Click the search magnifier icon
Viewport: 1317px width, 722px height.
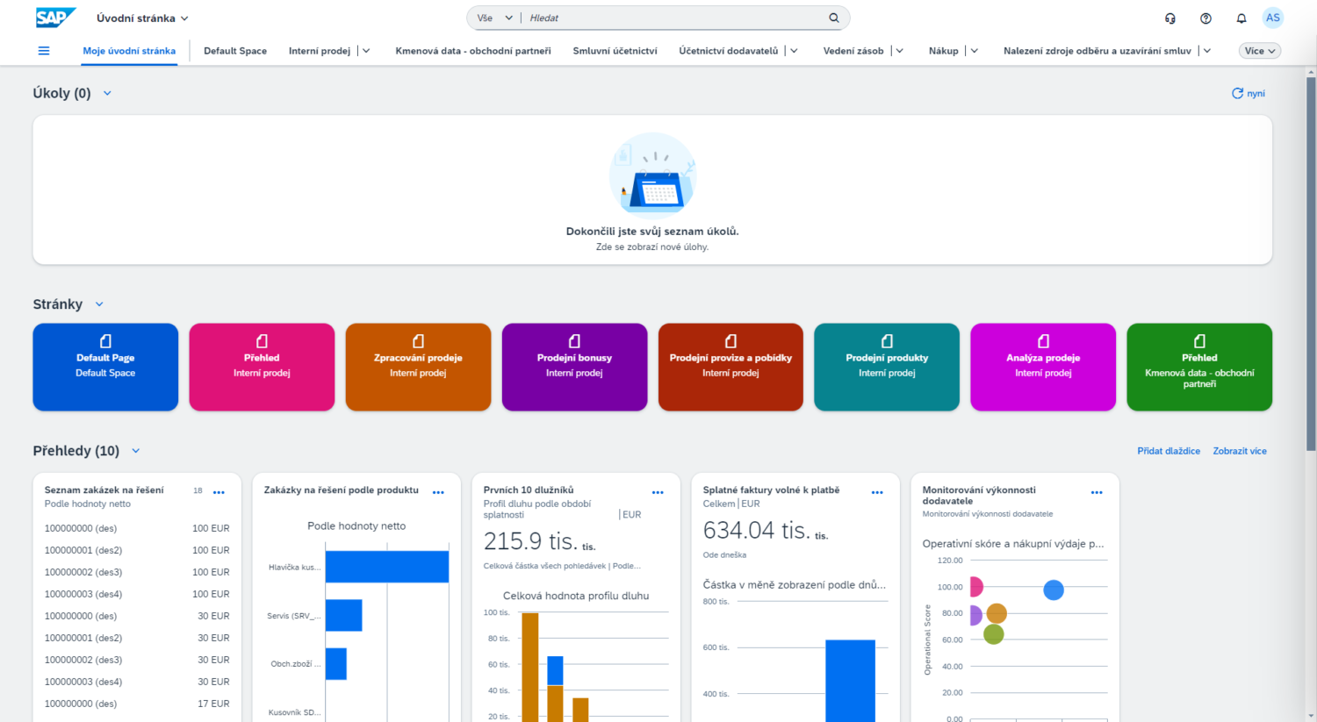click(833, 18)
